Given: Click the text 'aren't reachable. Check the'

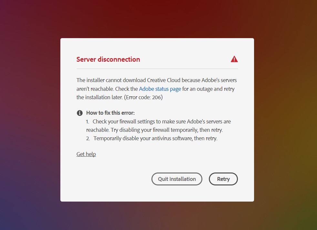Looking at the screenshot, I should coord(107,89).
